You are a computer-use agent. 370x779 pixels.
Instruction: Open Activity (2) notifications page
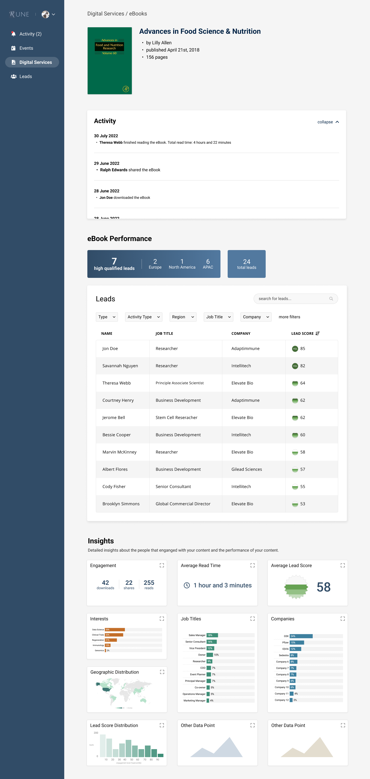click(30, 34)
